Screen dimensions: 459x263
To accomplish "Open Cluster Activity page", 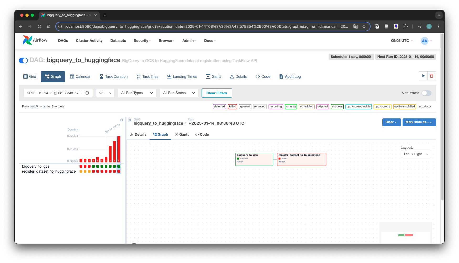I will [x=89, y=41].
